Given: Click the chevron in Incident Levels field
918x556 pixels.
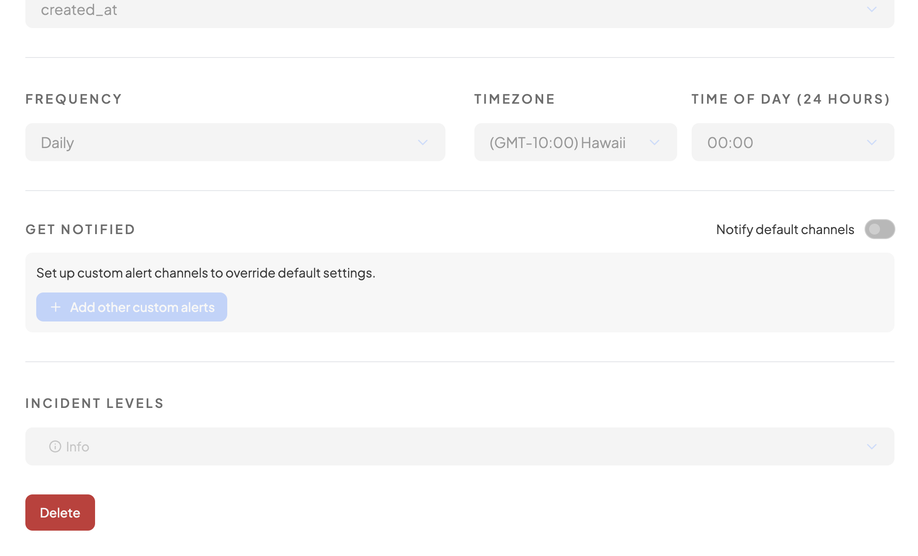Looking at the screenshot, I should pos(871,447).
